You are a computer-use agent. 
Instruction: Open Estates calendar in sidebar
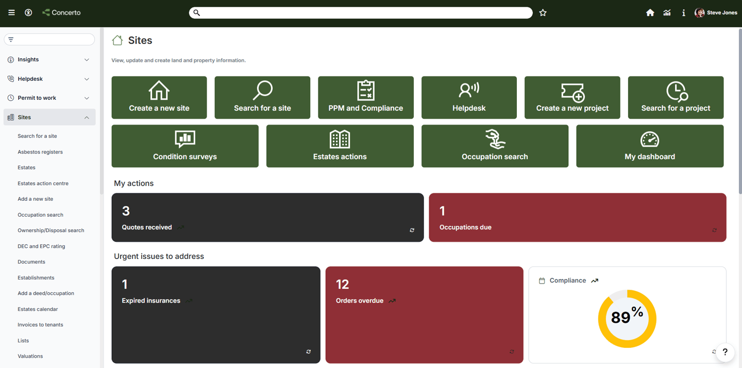pyautogui.click(x=38, y=309)
